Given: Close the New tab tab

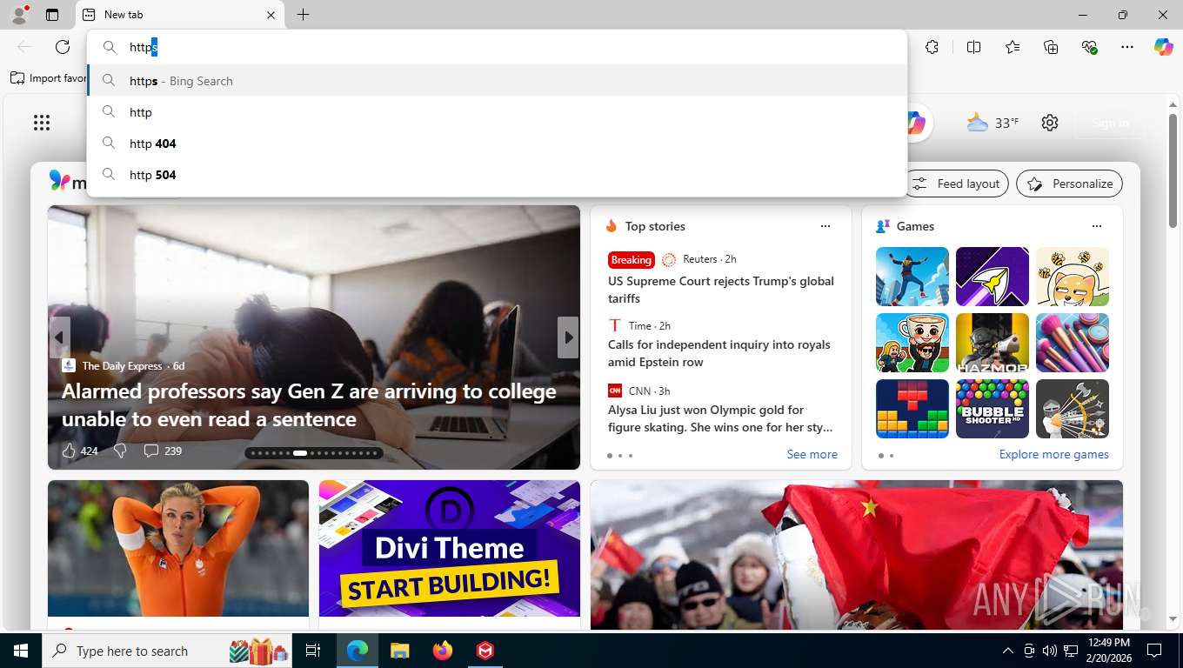Looking at the screenshot, I should (x=271, y=15).
